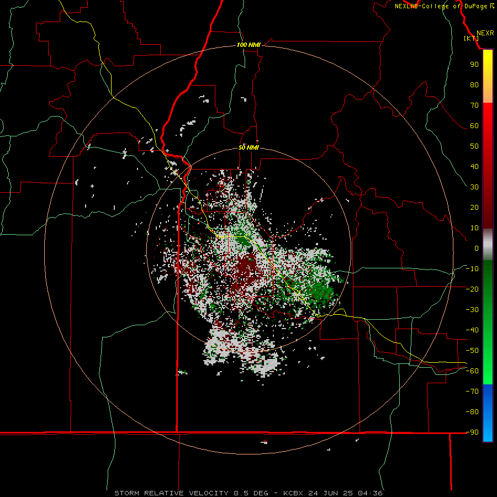The height and width of the screenshot is (497, 497).
Task: Click the orange 70-knot band of color bar
Action: [488, 95]
